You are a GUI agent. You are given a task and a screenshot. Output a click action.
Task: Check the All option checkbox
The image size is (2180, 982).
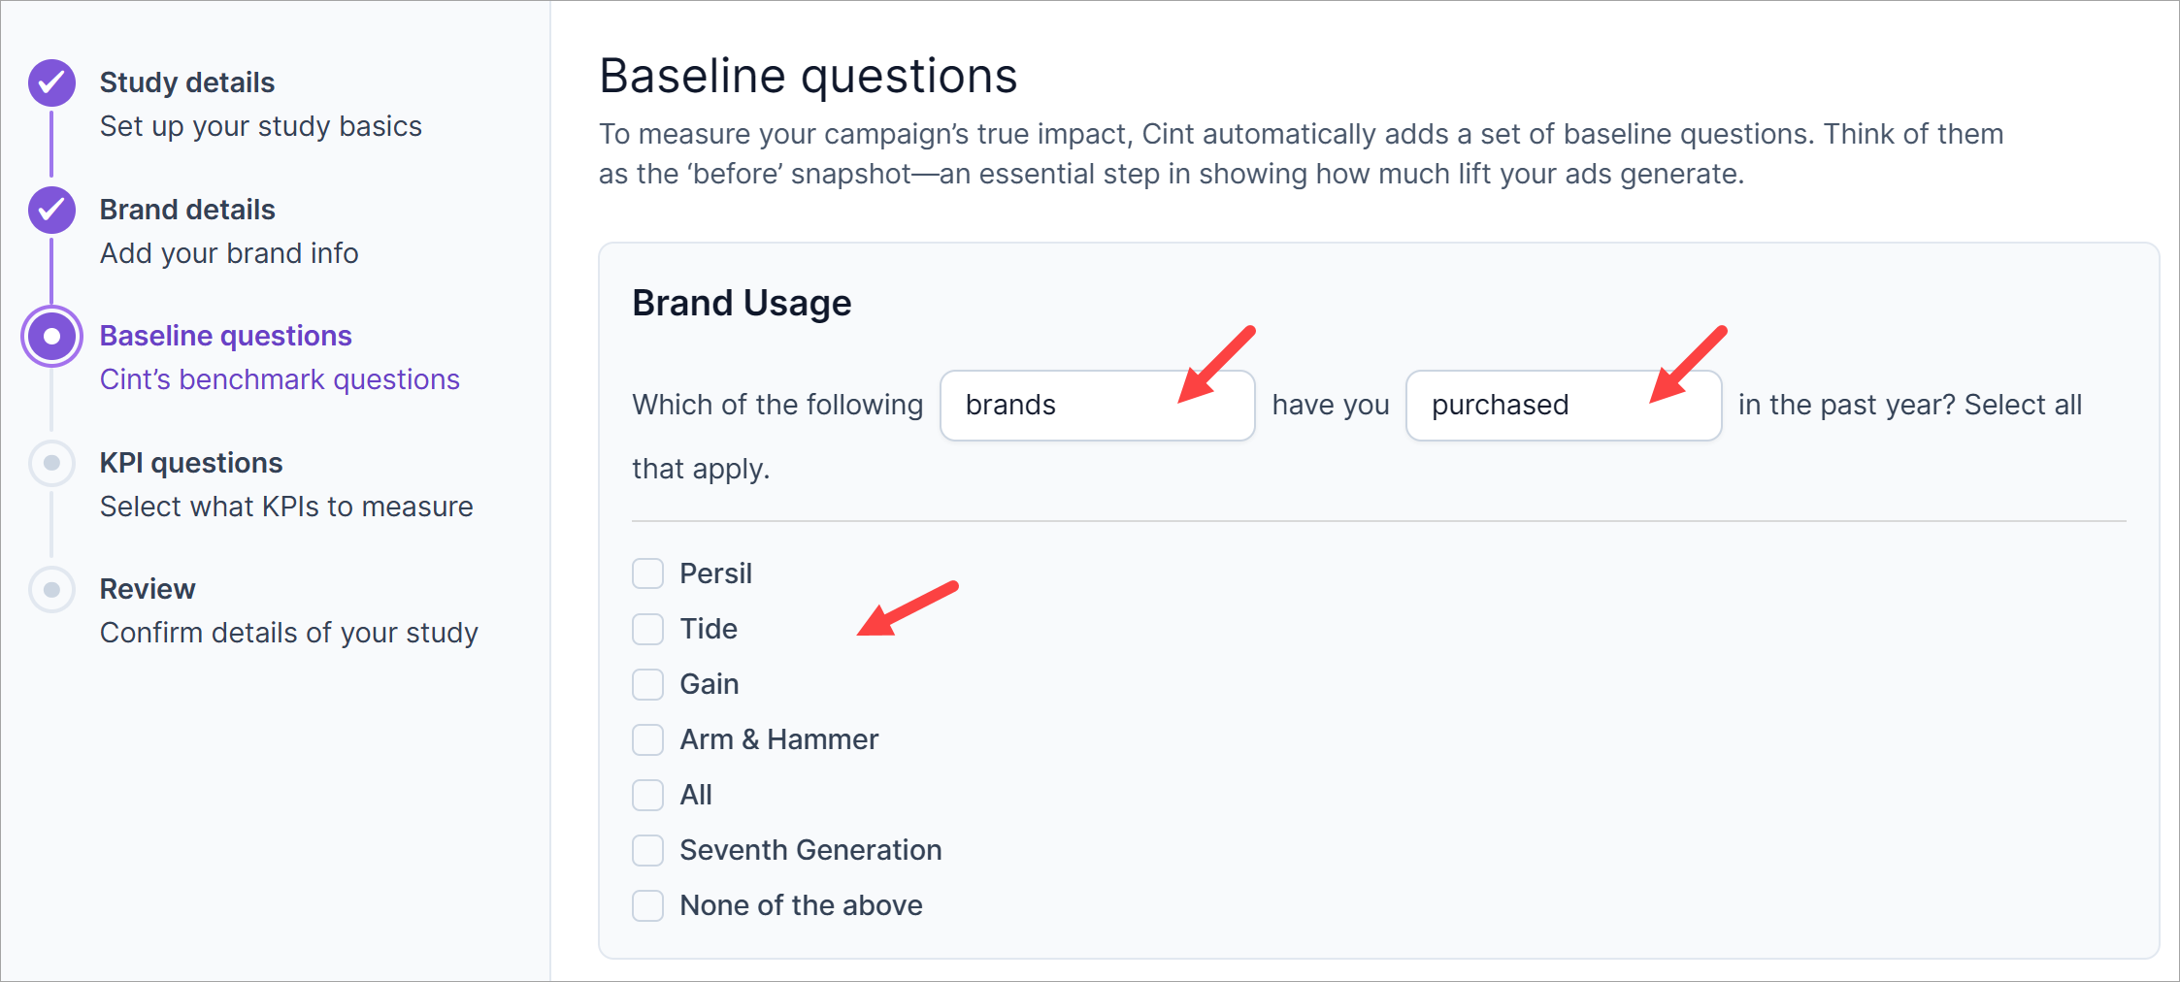[x=648, y=795]
